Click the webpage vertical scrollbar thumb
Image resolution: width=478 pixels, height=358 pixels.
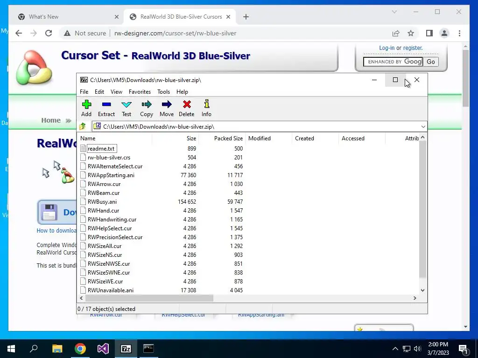click(465, 78)
